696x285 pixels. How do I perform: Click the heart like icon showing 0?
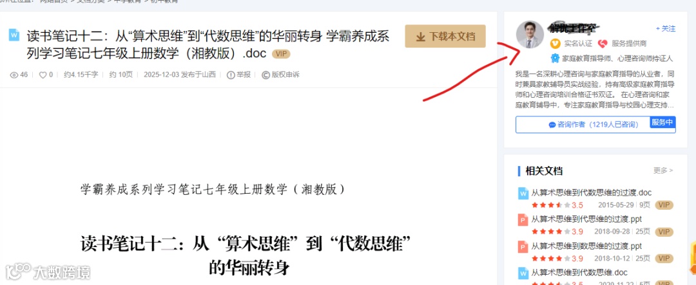point(43,75)
